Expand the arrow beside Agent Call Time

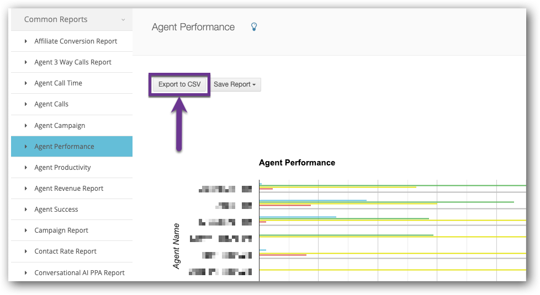point(26,83)
